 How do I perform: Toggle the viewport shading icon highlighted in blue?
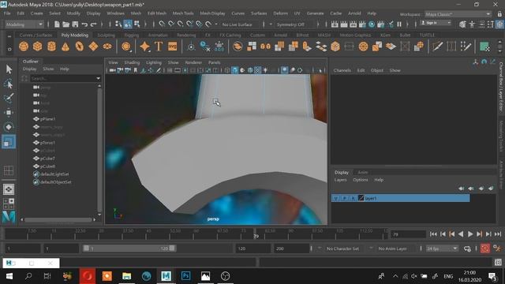point(235,70)
